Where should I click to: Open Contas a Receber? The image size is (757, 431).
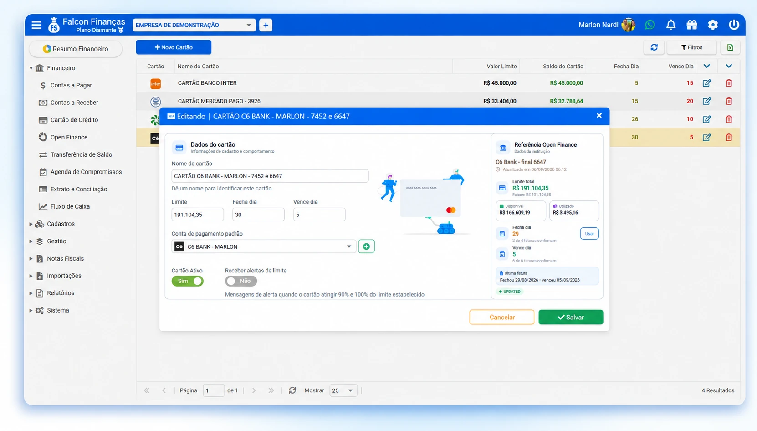(x=74, y=103)
